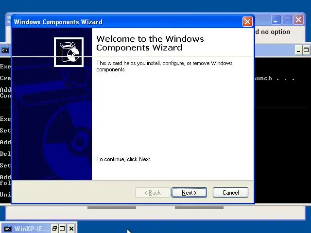Close the WinXP-IE minimized window
Viewport: 311px width, 233px height.
tap(71, 229)
